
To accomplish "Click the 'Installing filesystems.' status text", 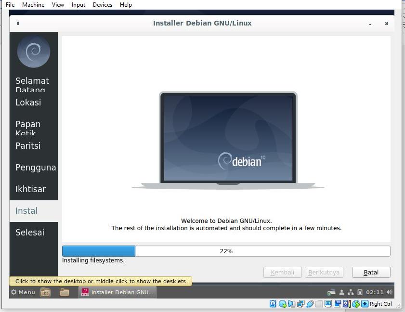I will [x=93, y=260].
